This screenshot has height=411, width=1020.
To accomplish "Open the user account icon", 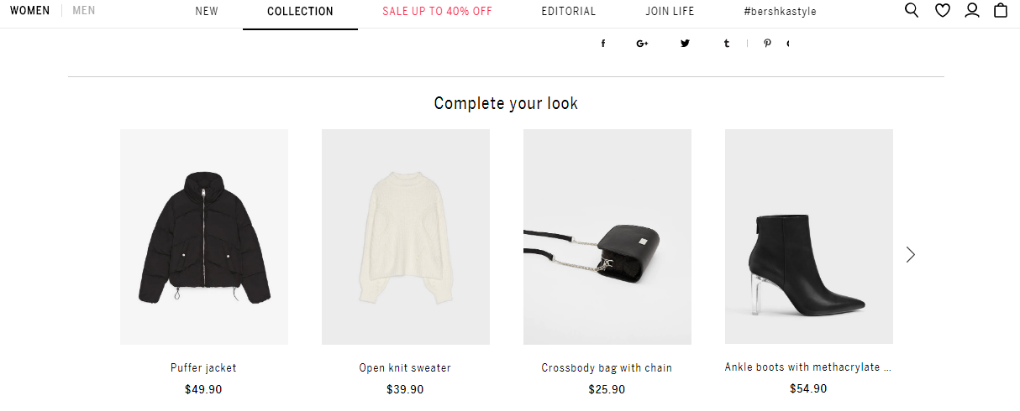I will coord(972,11).
